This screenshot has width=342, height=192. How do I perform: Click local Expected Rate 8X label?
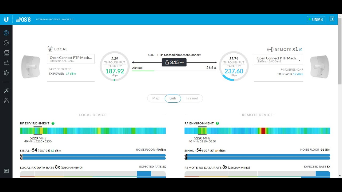point(153,167)
